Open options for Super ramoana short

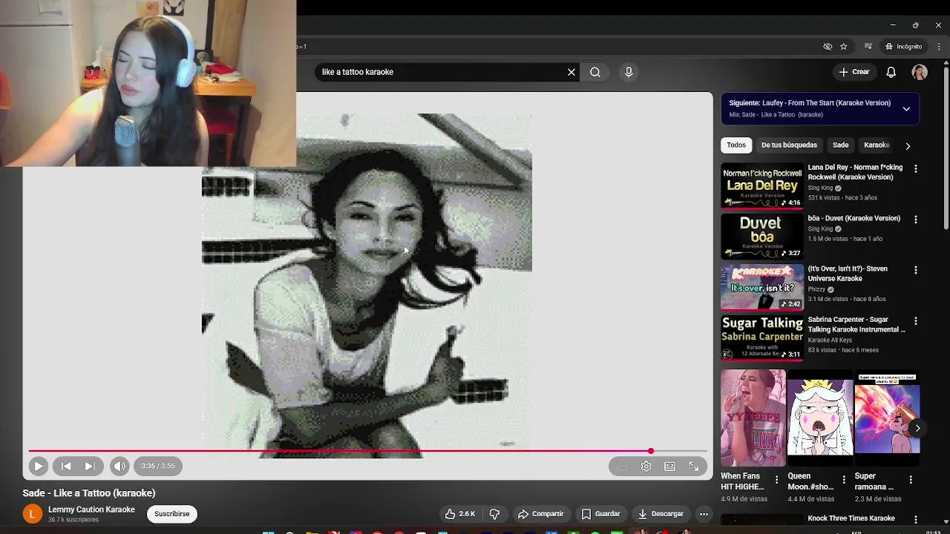911,480
